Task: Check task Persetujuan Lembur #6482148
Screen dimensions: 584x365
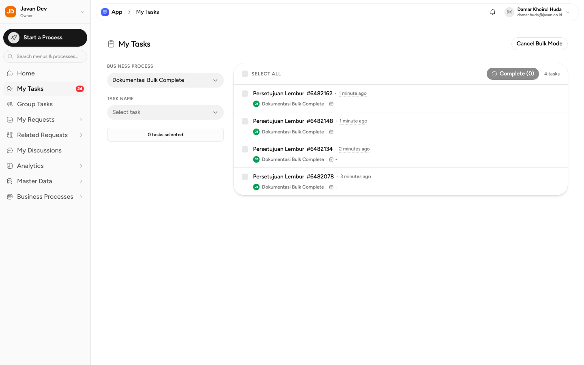Action: pos(245,121)
